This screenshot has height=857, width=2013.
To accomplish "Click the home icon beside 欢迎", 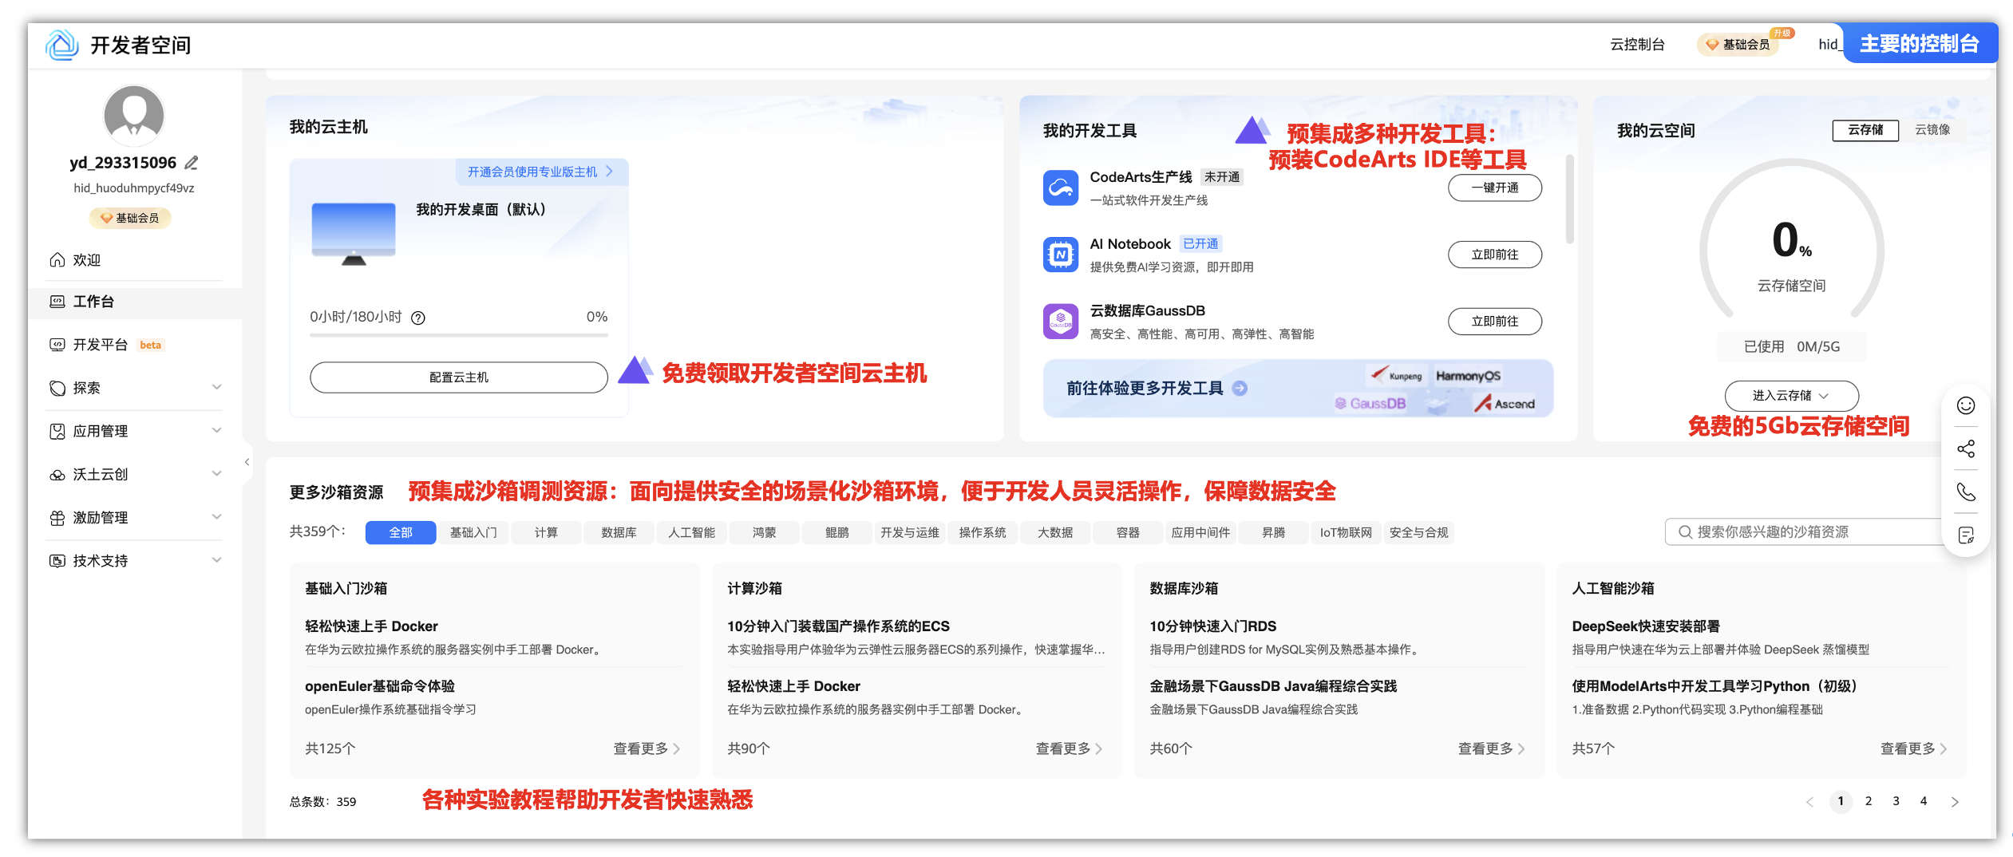I will 57,260.
